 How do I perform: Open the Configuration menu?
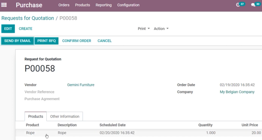click(x=128, y=5)
